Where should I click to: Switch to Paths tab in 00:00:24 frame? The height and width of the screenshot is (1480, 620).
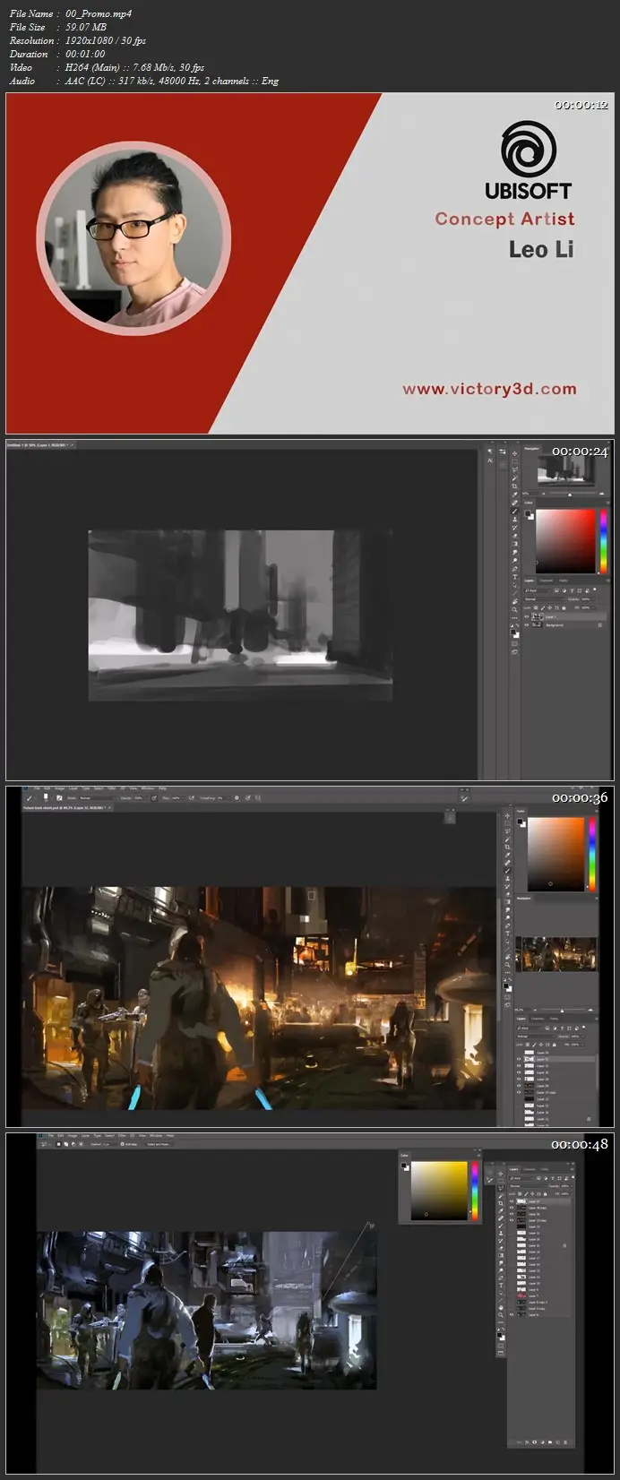click(x=564, y=581)
